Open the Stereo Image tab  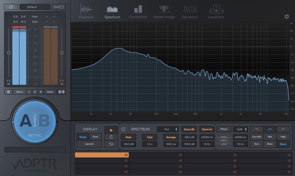pos(164,11)
